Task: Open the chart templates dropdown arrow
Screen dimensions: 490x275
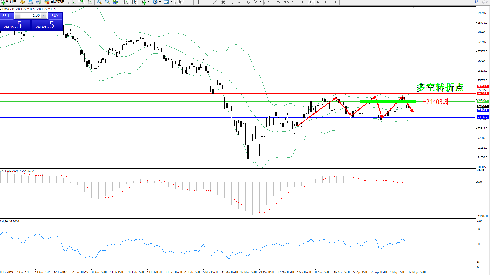Action: coord(171,2)
